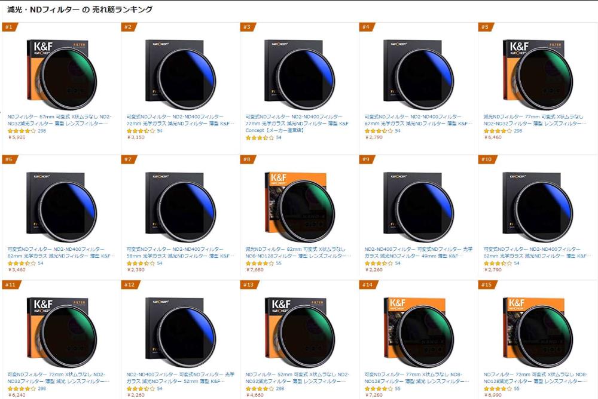The height and width of the screenshot is (399, 598).
Task: Open the title link of the #4 product
Action: point(417,120)
